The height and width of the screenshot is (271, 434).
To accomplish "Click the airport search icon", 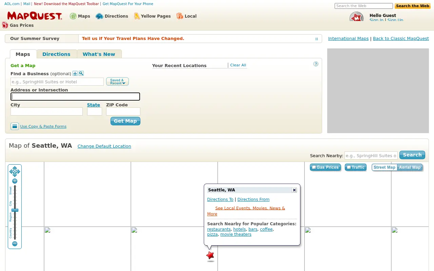I will (x=75, y=74).
